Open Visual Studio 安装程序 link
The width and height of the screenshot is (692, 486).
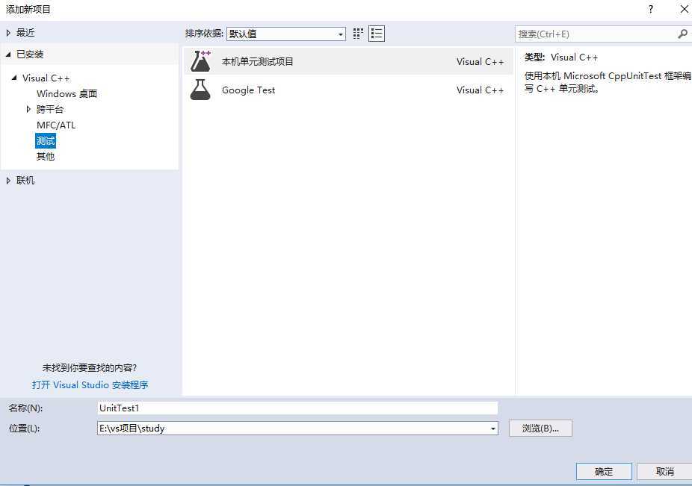(x=90, y=385)
